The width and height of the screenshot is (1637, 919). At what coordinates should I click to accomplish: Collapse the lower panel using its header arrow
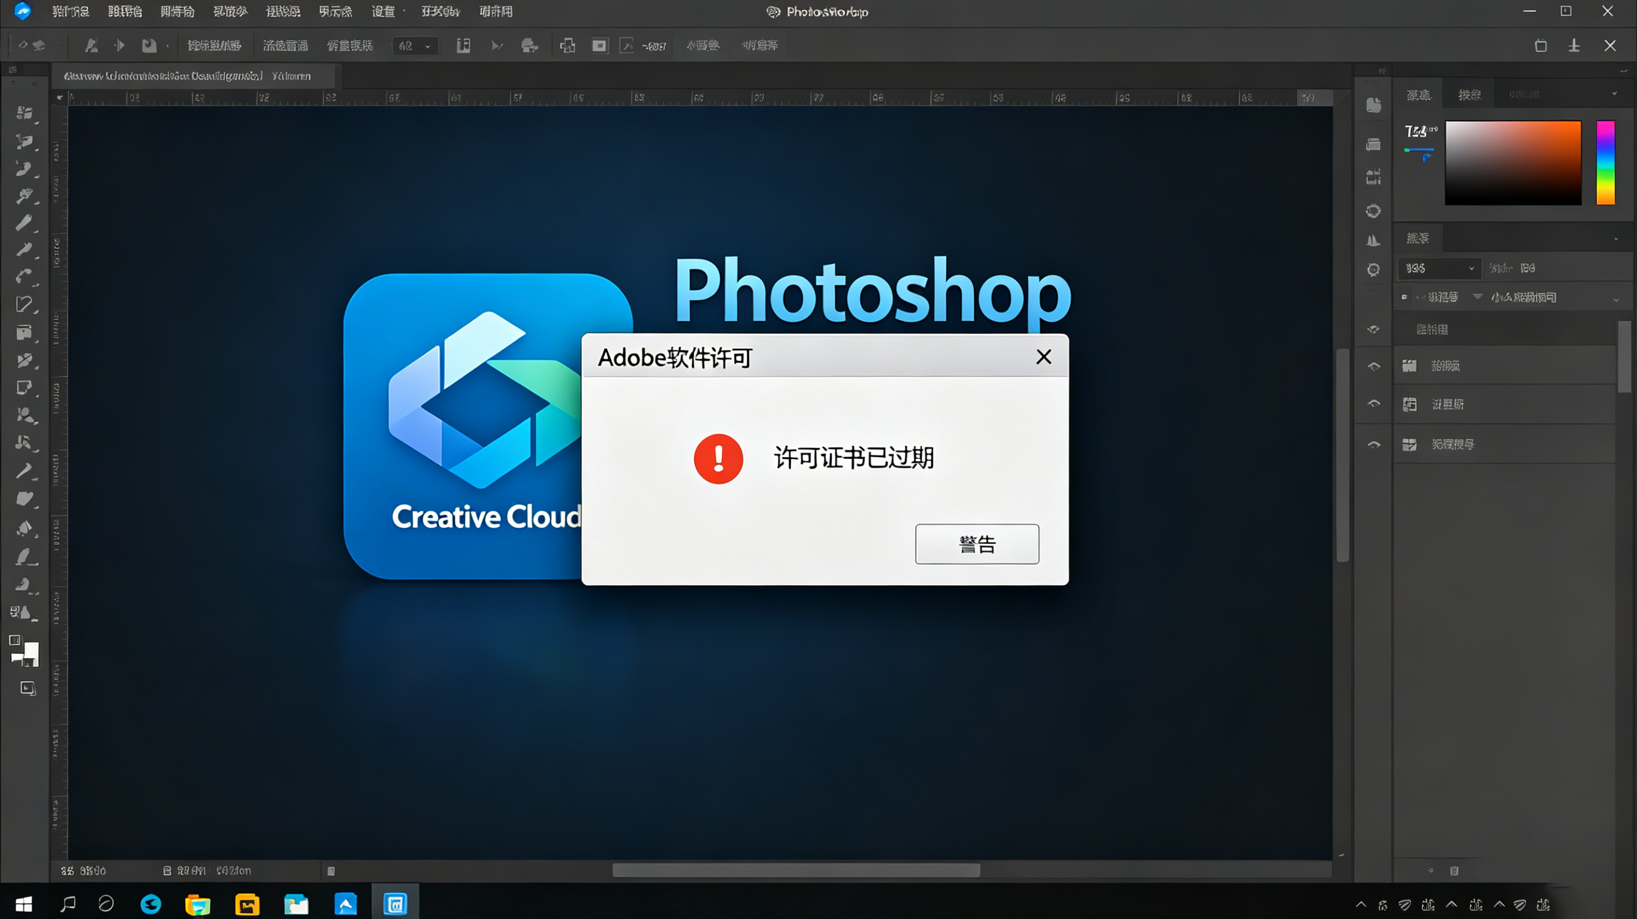point(1615,239)
